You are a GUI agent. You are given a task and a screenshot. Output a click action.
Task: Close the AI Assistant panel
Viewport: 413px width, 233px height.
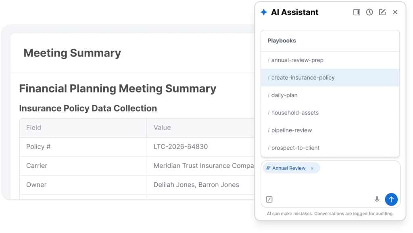pos(395,12)
